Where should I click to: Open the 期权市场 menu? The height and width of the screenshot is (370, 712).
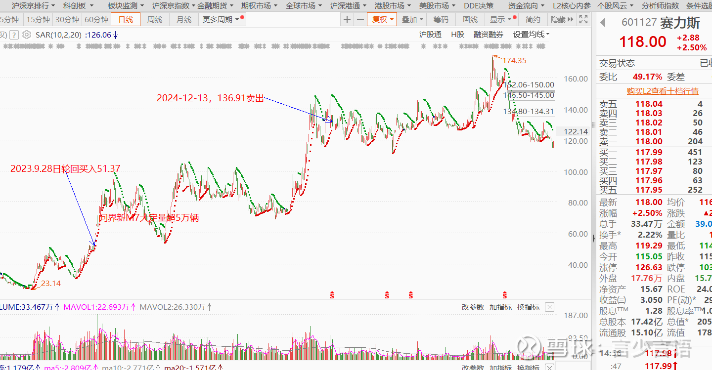point(259,5)
